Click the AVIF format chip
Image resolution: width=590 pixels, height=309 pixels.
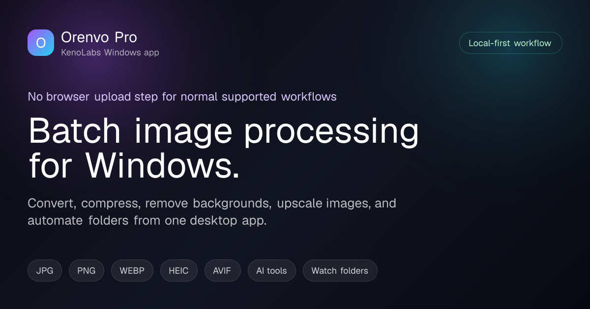click(x=223, y=271)
